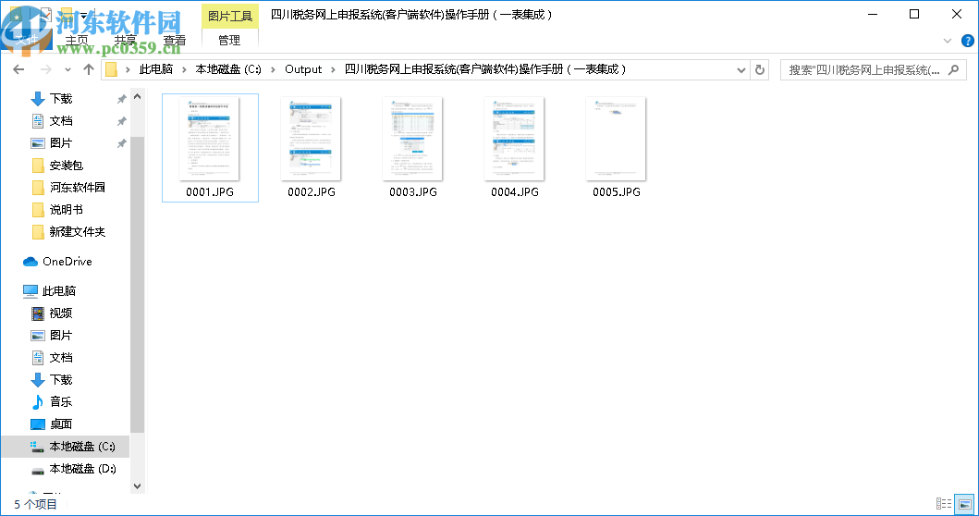This screenshot has height=516, width=979.
Task: Open 桌面 under 此电脑
Action: [61, 424]
